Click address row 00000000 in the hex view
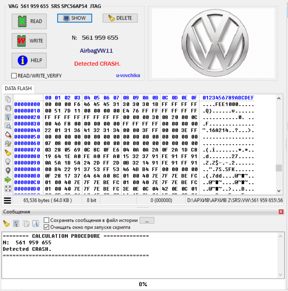 point(27,104)
